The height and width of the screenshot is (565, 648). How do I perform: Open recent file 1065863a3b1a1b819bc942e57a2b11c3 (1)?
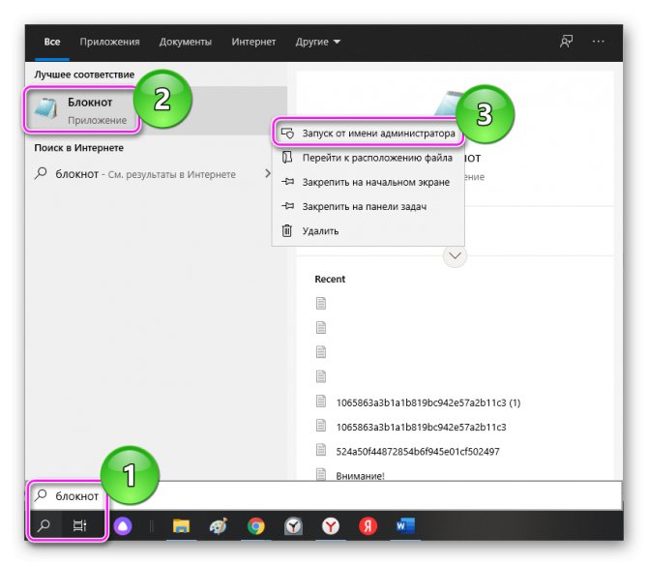[428, 402]
